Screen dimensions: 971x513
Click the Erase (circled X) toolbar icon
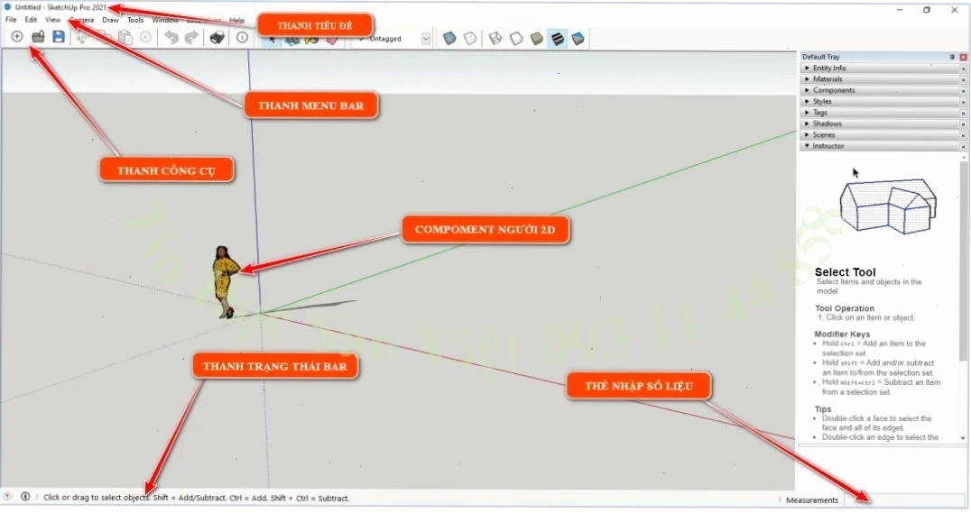pyautogui.click(x=145, y=37)
